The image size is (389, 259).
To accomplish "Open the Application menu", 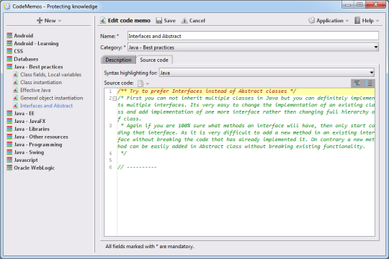I will [328, 21].
